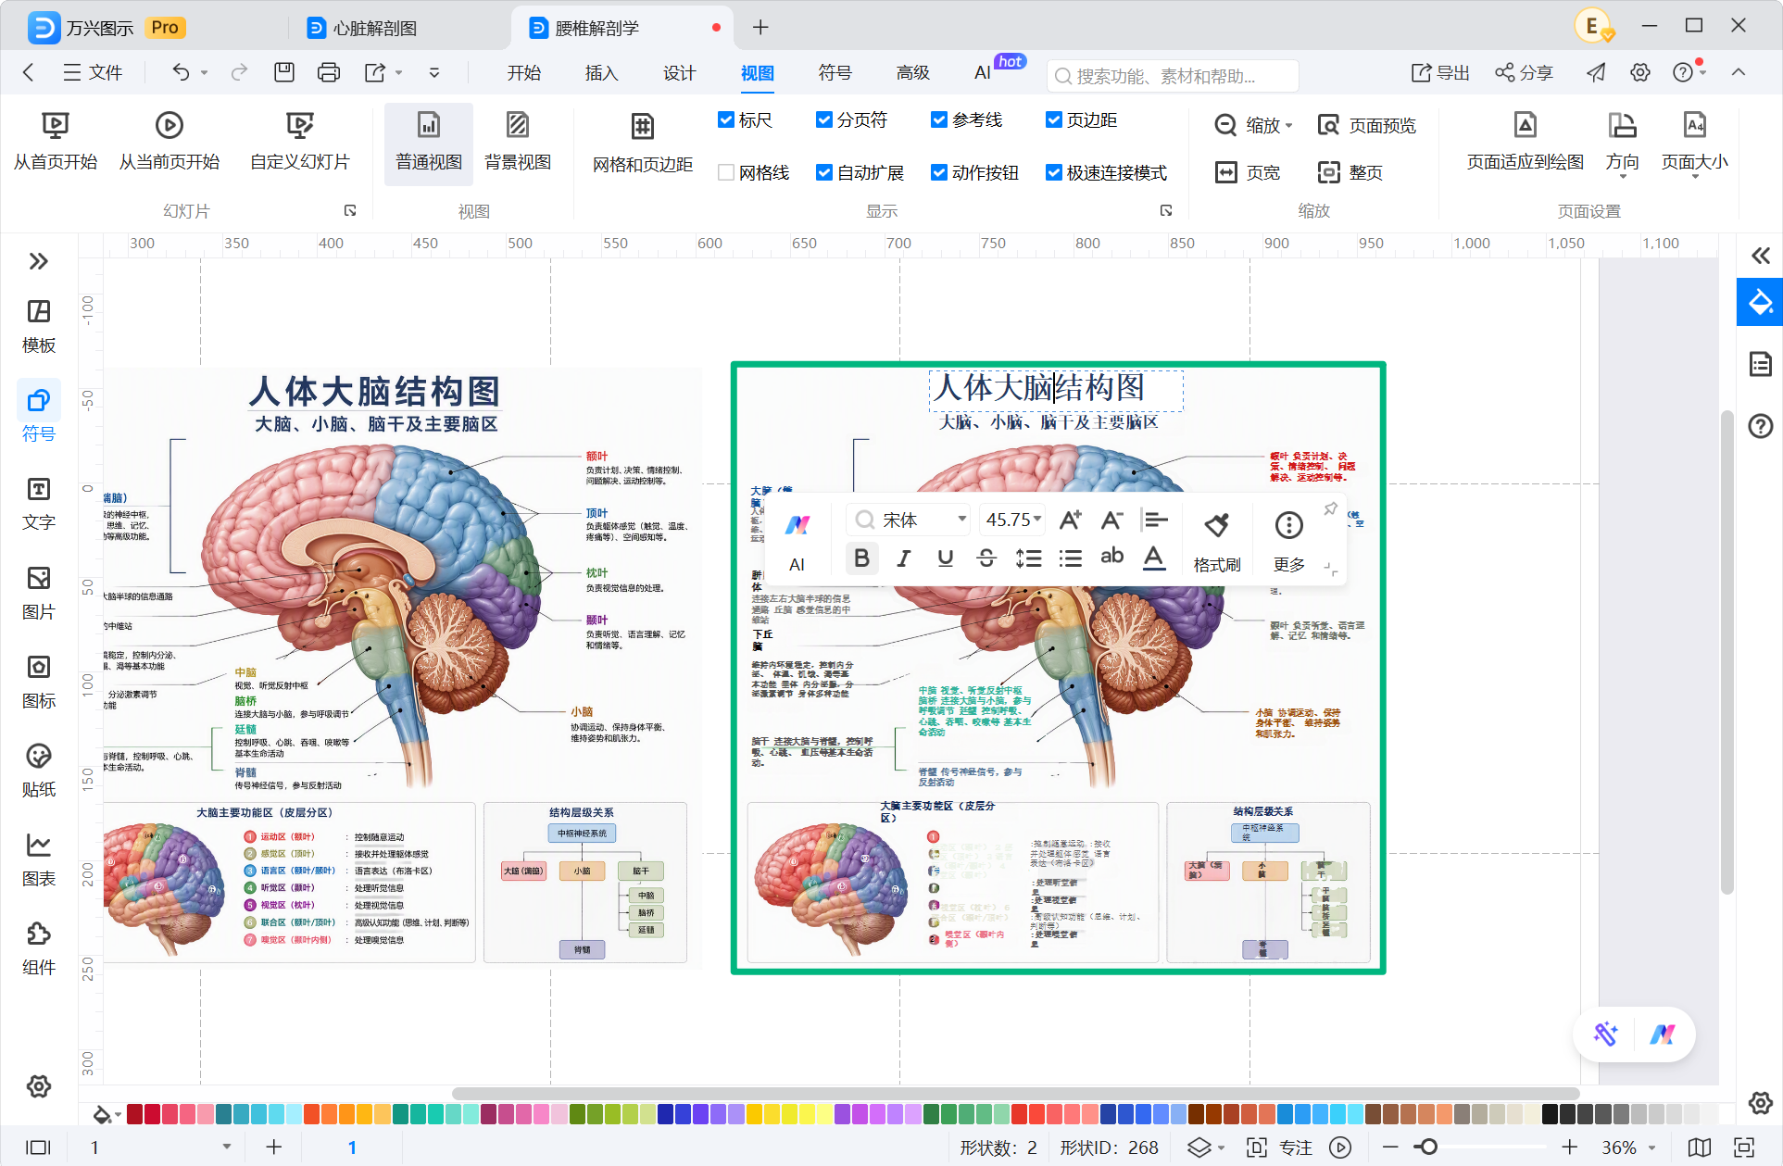Viewport: 1783px width, 1166px height.
Task: Open the 组件 components panel
Action: pos(39,948)
